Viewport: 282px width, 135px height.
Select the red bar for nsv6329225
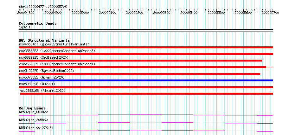click(140, 61)
